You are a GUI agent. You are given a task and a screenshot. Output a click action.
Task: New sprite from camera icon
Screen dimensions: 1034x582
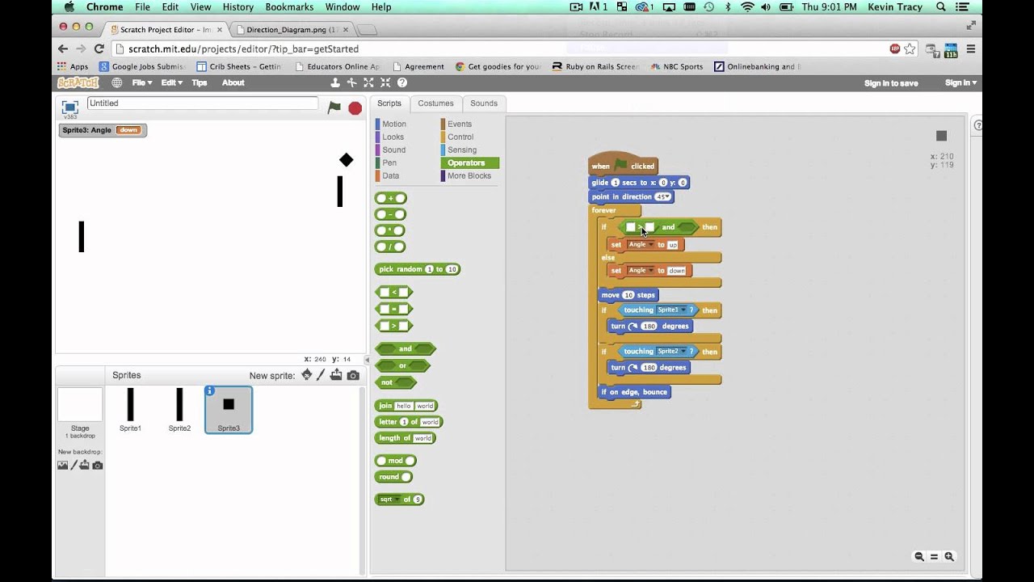pyautogui.click(x=353, y=375)
